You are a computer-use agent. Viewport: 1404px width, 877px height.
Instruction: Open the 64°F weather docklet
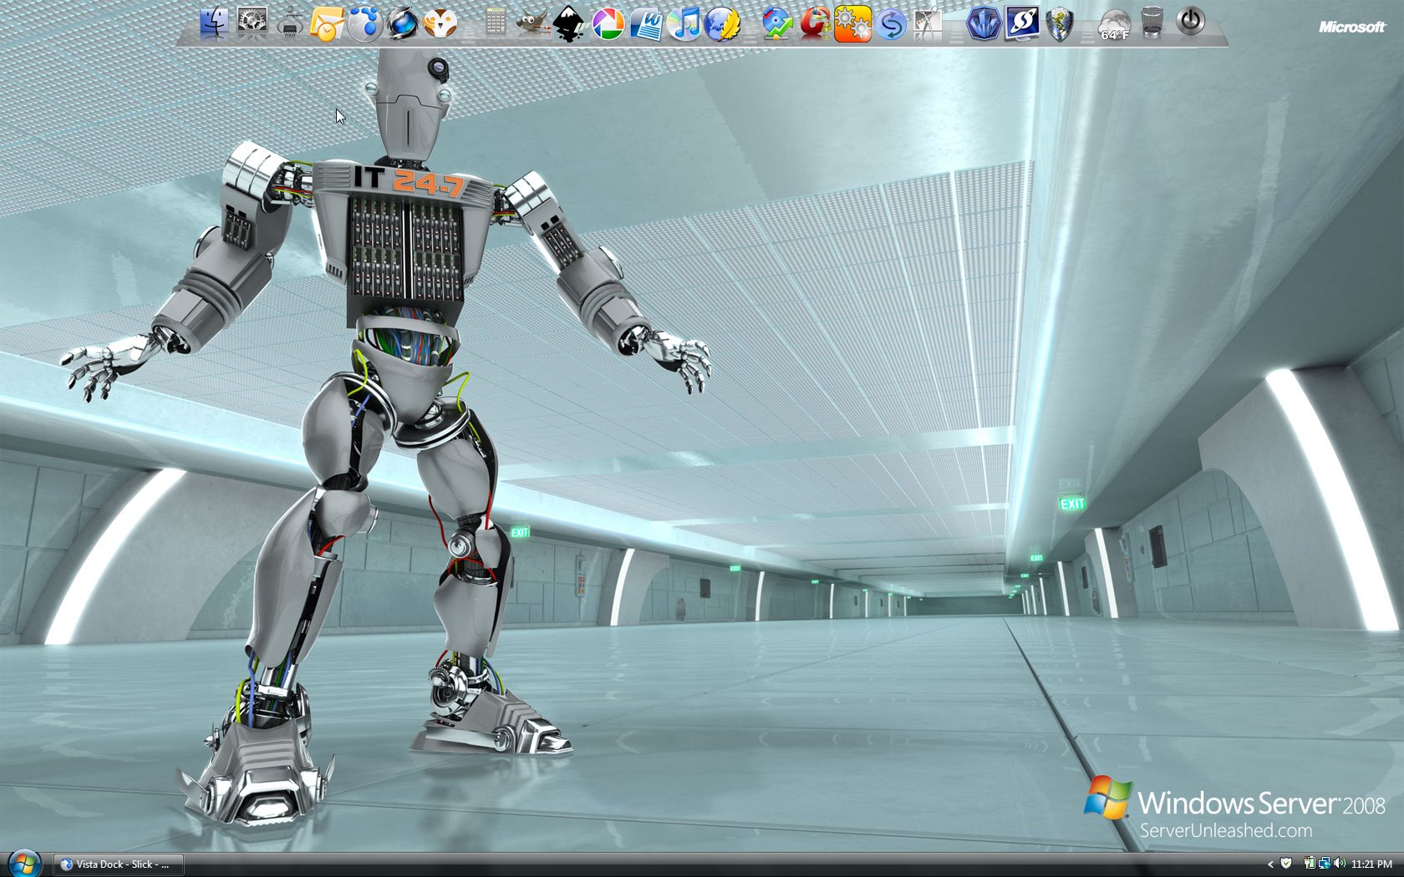[1115, 25]
